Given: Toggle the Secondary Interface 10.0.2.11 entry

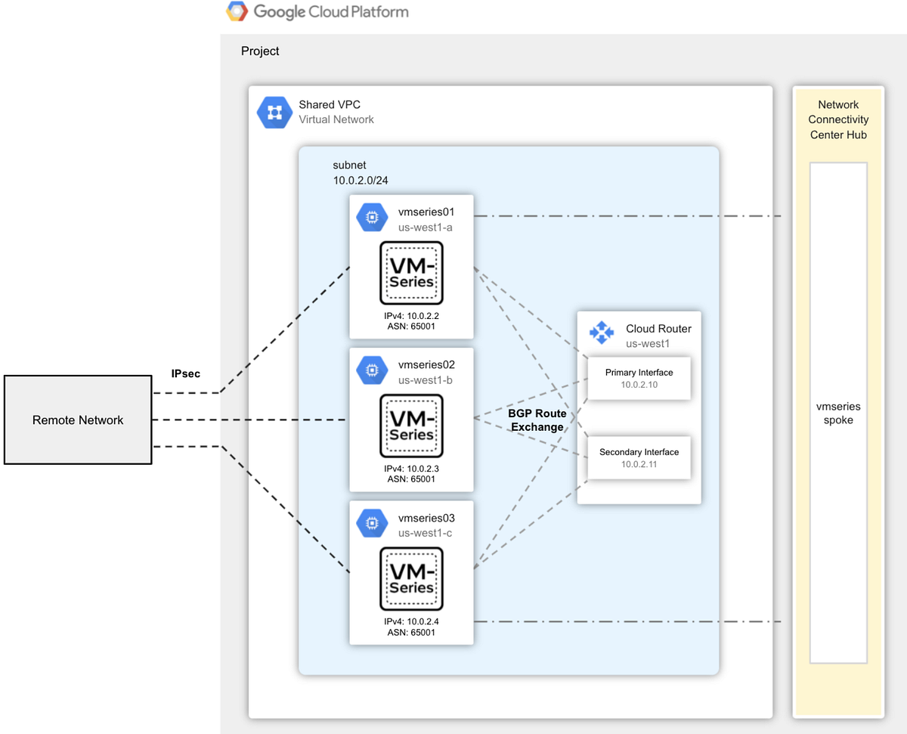Looking at the screenshot, I should pos(639,458).
